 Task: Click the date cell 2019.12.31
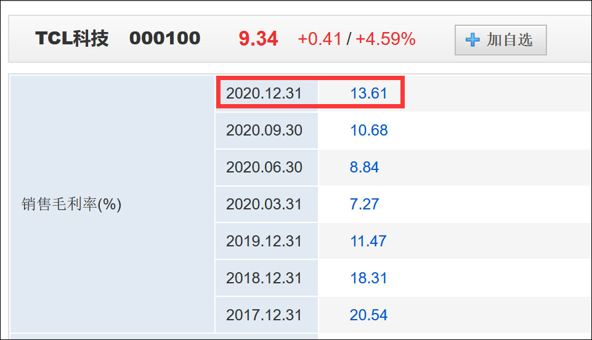point(267,241)
